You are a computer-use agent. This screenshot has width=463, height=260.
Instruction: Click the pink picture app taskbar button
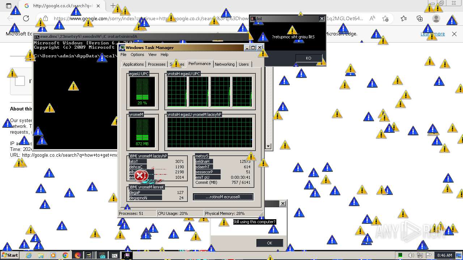127,255
